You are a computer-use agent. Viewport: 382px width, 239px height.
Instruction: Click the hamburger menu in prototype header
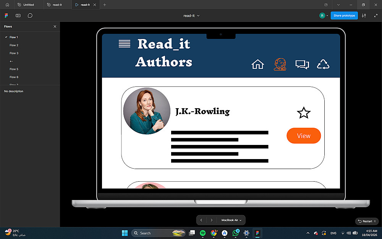125,44
